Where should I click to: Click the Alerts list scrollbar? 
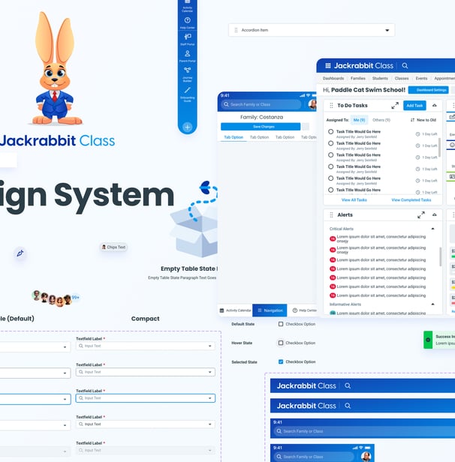click(440, 256)
